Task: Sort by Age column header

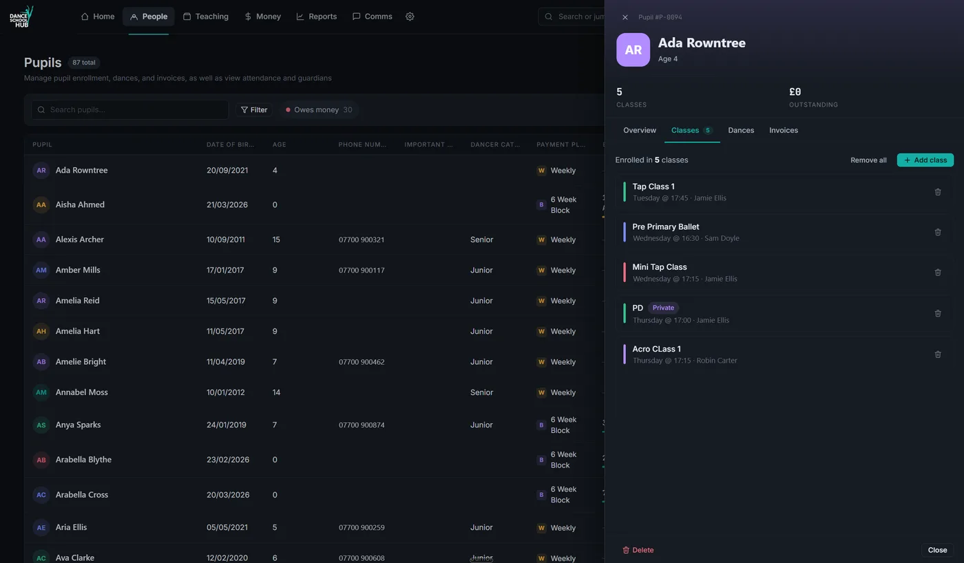Action: click(279, 145)
